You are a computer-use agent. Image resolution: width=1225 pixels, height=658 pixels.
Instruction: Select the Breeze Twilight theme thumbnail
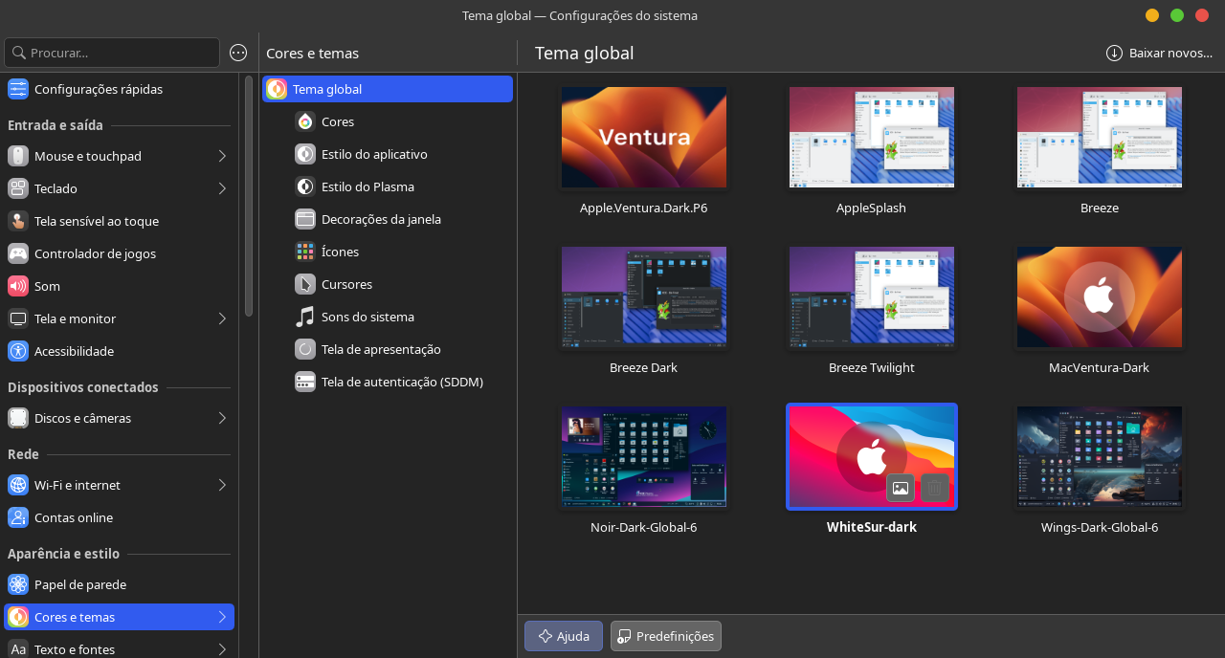(872, 297)
